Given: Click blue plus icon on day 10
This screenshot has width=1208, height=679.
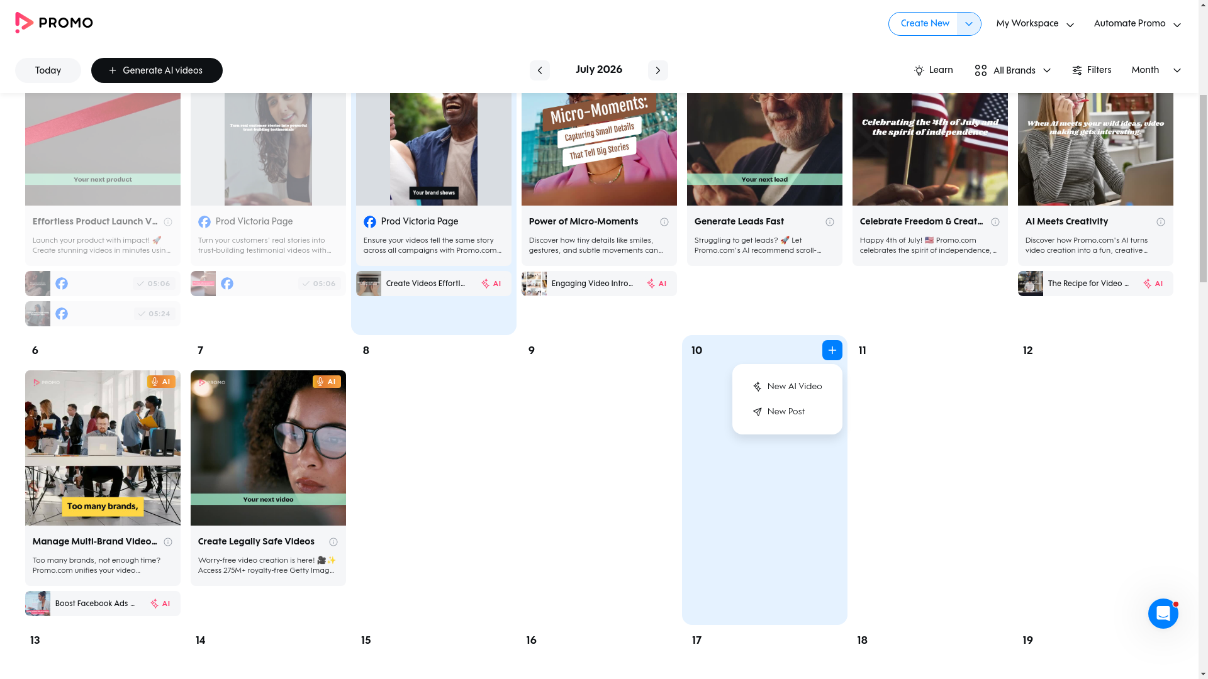Looking at the screenshot, I should click(x=832, y=350).
